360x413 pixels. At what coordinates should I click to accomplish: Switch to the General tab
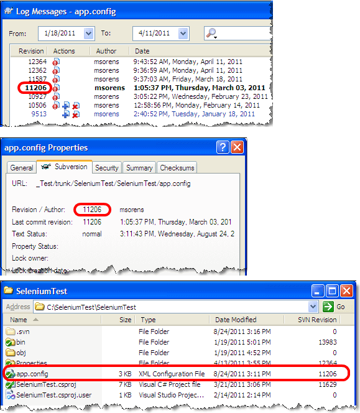coord(21,167)
